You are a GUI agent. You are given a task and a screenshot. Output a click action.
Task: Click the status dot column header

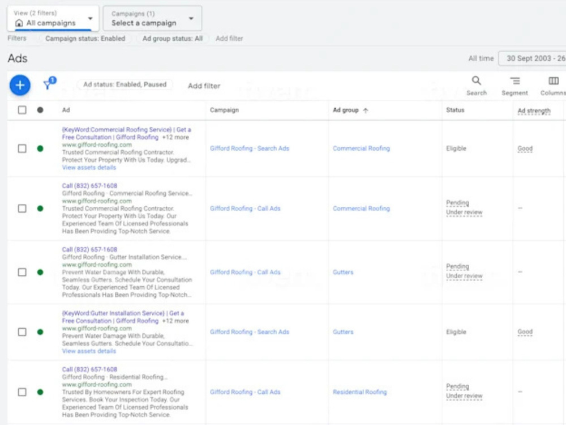pyautogui.click(x=40, y=110)
